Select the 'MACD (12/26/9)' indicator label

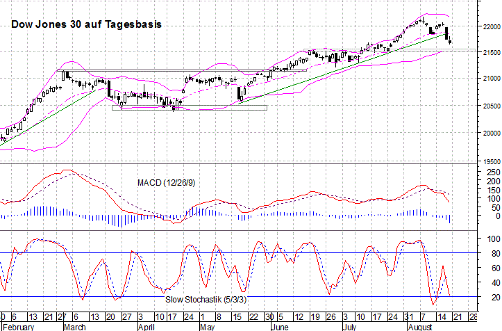(x=166, y=183)
